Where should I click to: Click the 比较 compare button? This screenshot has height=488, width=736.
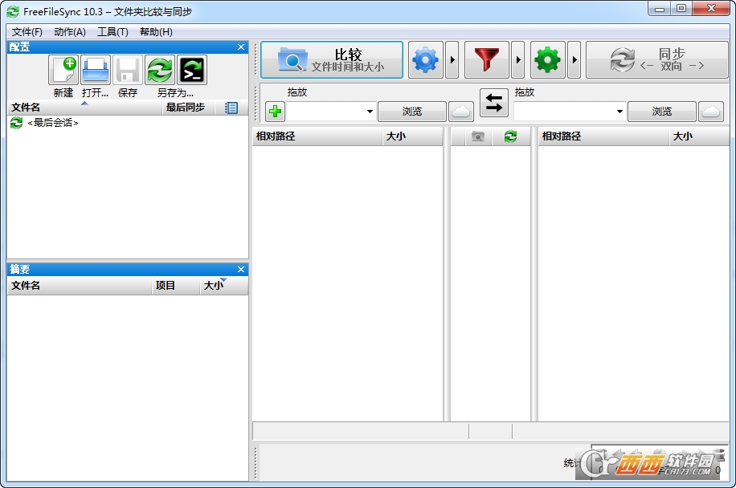click(332, 60)
